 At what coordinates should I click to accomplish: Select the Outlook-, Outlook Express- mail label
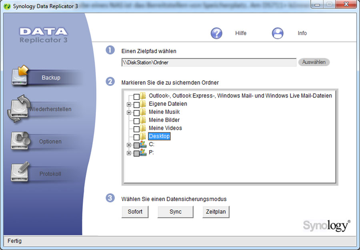pyautogui.click(x=240, y=95)
